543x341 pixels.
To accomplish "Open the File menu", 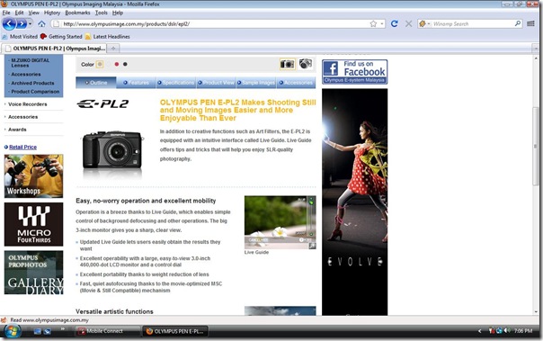I will tap(6, 13).
